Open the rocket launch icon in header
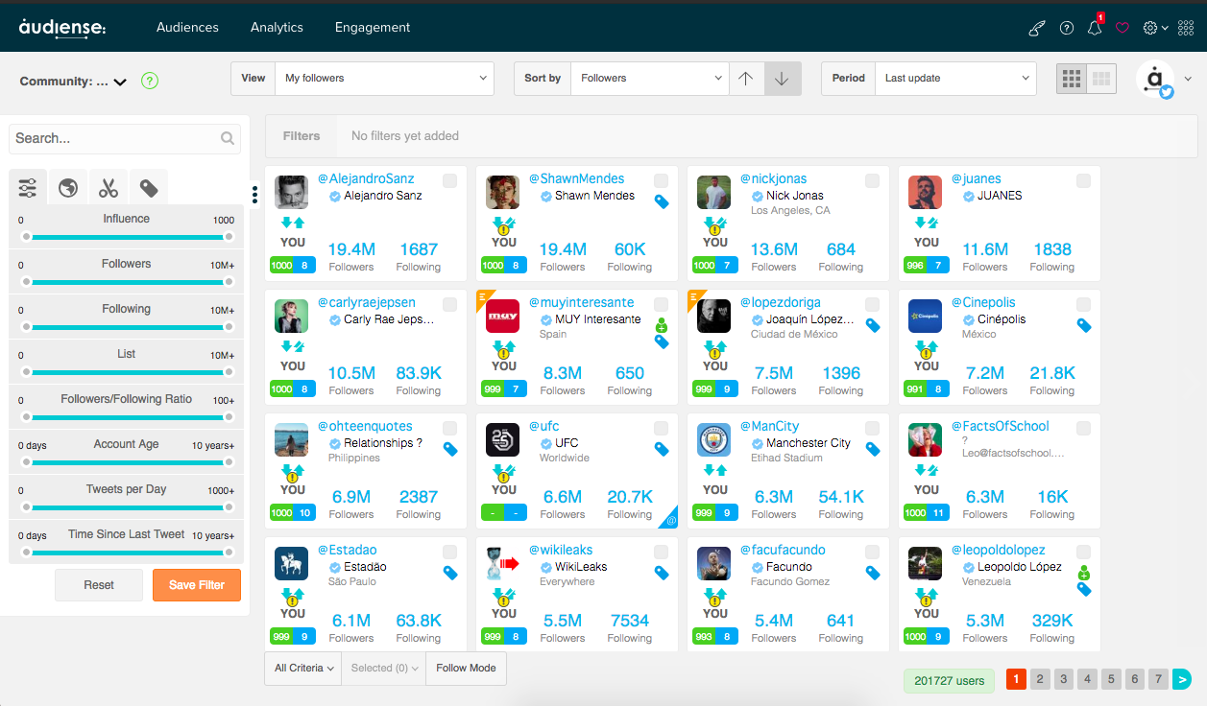 [x=1037, y=28]
